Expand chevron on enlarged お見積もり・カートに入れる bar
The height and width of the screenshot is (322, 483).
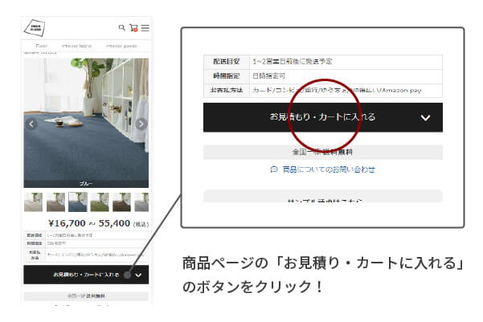tap(426, 117)
